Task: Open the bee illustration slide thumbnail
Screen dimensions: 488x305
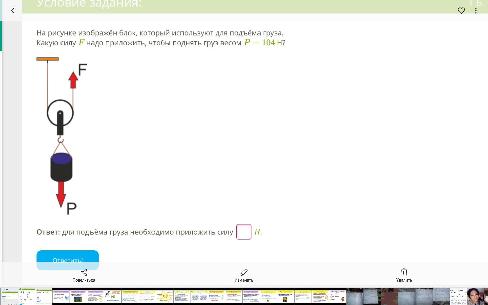Action: click(x=268, y=296)
